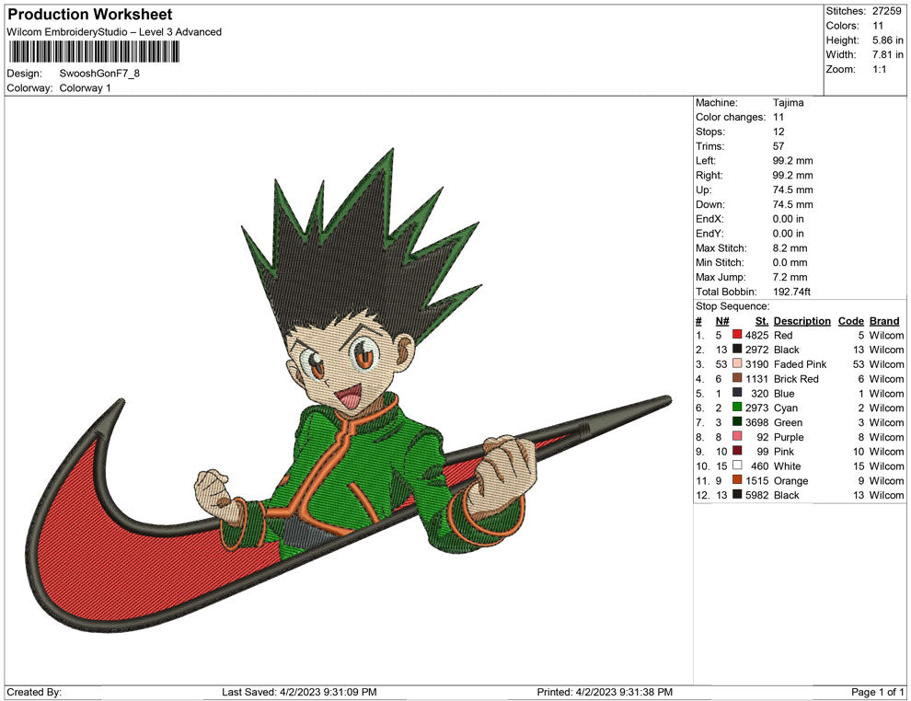Click the Zoom value 1:1
Screen dimensions: 911x701
pyautogui.click(x=879, y=69)
